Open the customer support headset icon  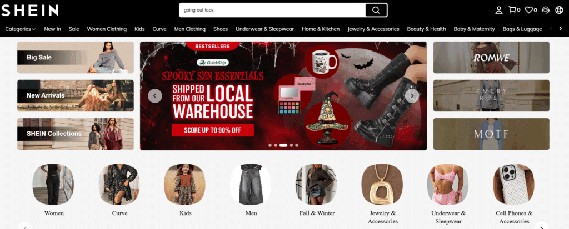546,10
